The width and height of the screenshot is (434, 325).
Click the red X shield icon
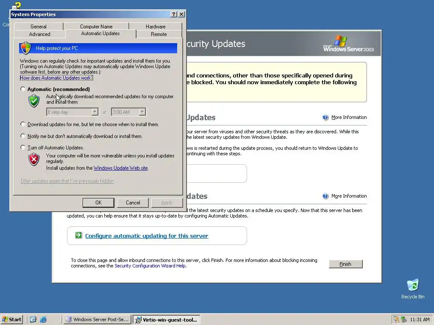coord(34,159)
